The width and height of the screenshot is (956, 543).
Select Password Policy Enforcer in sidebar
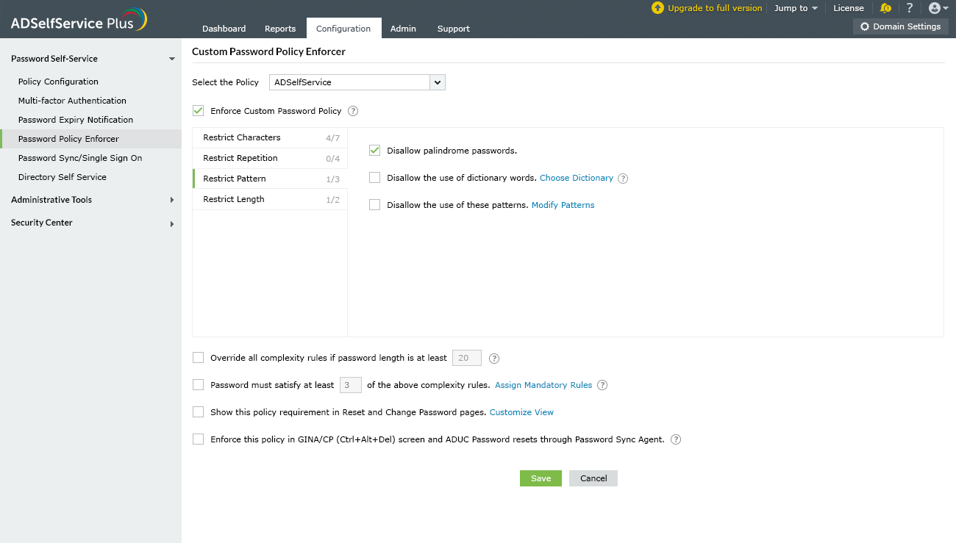click(x=90, y=139)
